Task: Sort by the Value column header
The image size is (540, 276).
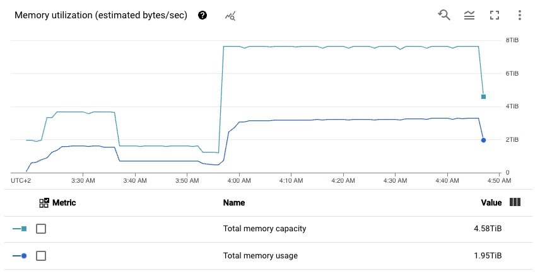Action: pyautogui.click(x=491, y=203)
